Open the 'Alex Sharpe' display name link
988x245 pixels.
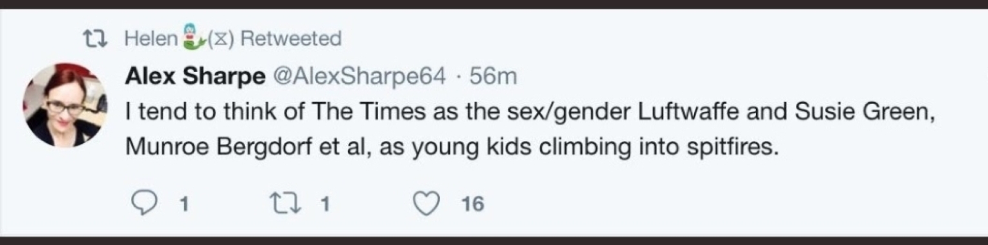pyautogui.click(x=195, y=76)
